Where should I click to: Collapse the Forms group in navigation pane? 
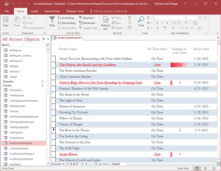[x=43, y=85]
